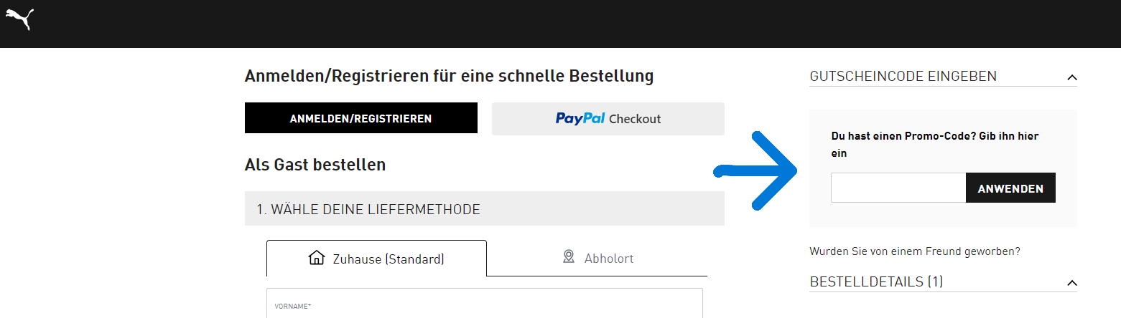This screenshot has height=318, width=1121.
Task: Click the Puma cat logo
Action: (x=19, y=19)
